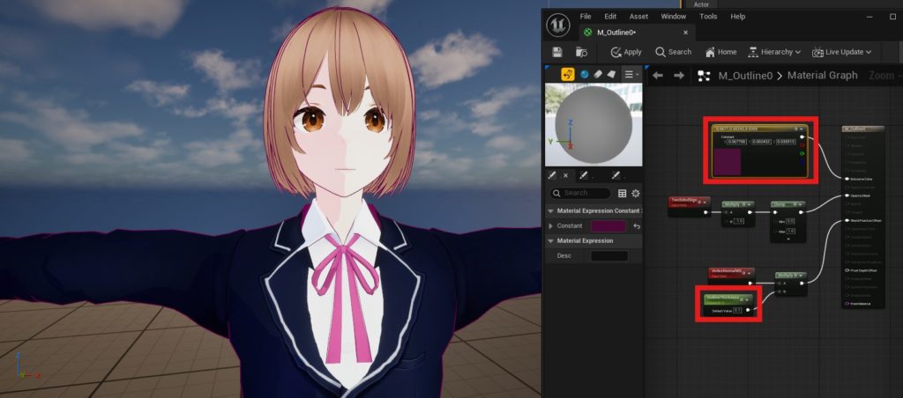Toggle the yellow realtime preview icon
This screenshot has width=903, height=398.
567,75
